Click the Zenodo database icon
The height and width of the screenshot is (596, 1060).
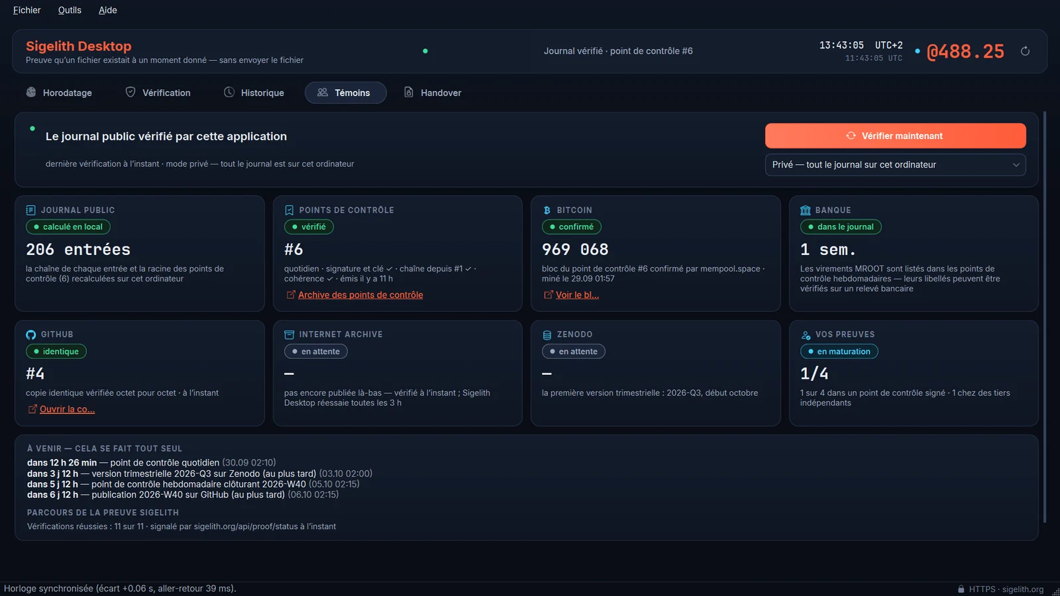pos(547,334)
